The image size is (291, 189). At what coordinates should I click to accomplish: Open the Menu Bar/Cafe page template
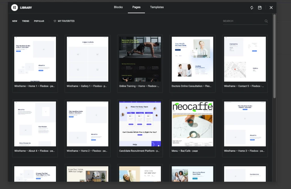click(x=192, y=124)
